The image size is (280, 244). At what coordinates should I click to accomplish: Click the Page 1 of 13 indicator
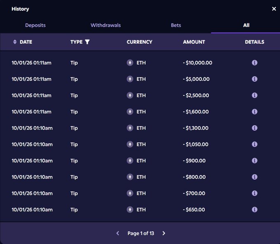(x=141, y=233)
